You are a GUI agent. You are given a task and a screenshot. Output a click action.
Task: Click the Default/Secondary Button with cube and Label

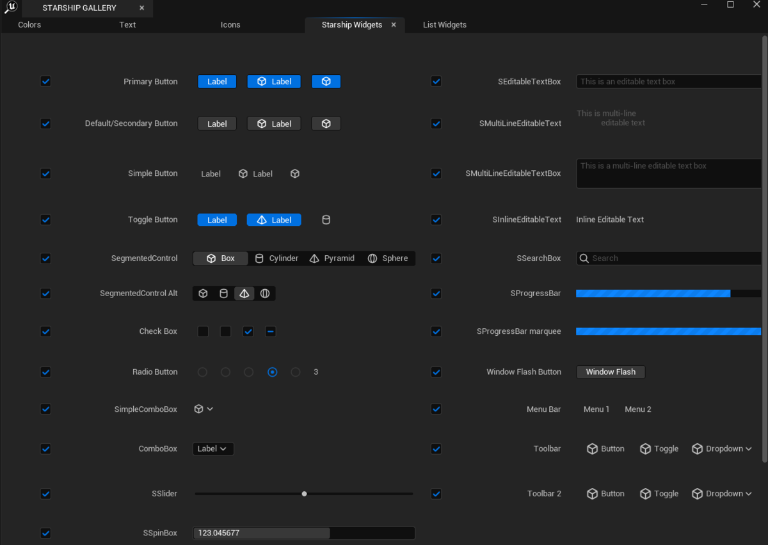[274, 123]
